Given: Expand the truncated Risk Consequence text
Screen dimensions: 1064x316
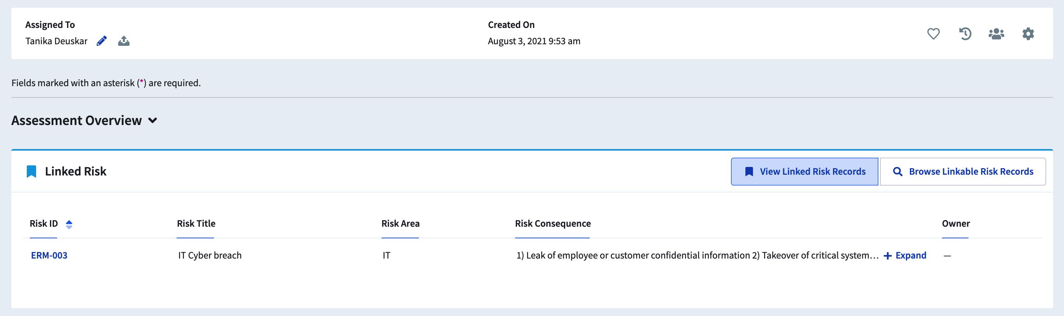Looking at the screenshot, I should click(x=910, y=256).
